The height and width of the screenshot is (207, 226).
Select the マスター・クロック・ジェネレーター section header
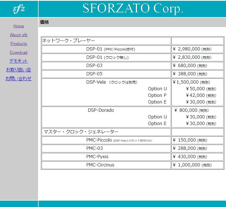[x=81, y=132]
